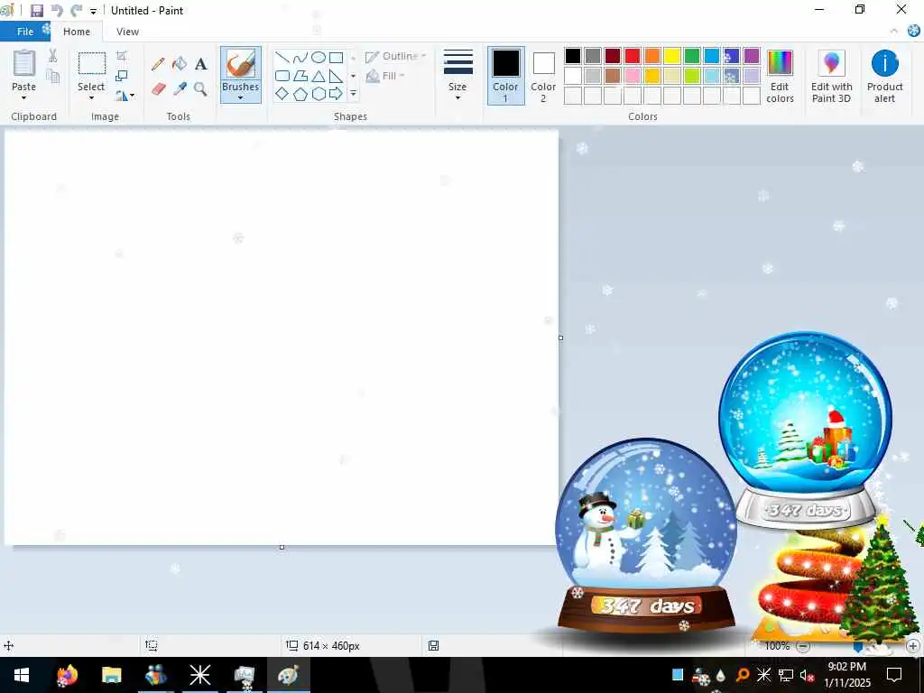Choose the Oval shape
This screenshot has width=924, height=693.
click(x=319, y=57)
